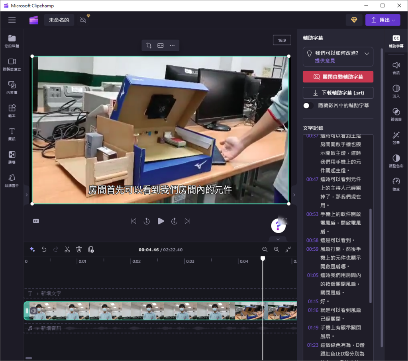Open 速度 speed tab in right sidebar

point(396,184)
